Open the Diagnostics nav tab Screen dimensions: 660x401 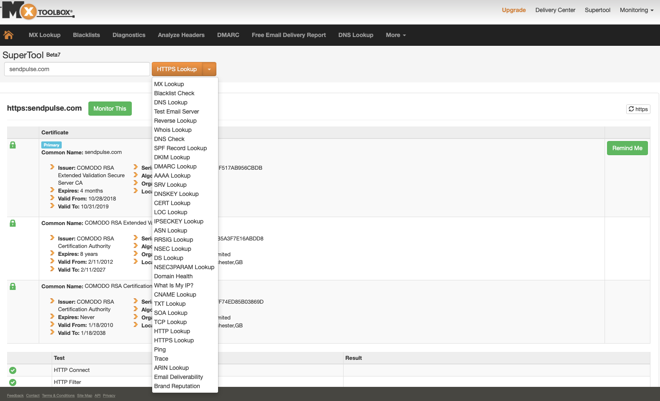pos(129,35)
